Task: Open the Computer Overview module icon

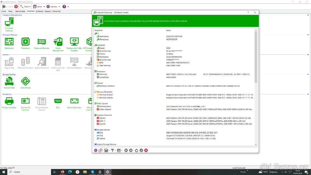Action: [9, 23]
